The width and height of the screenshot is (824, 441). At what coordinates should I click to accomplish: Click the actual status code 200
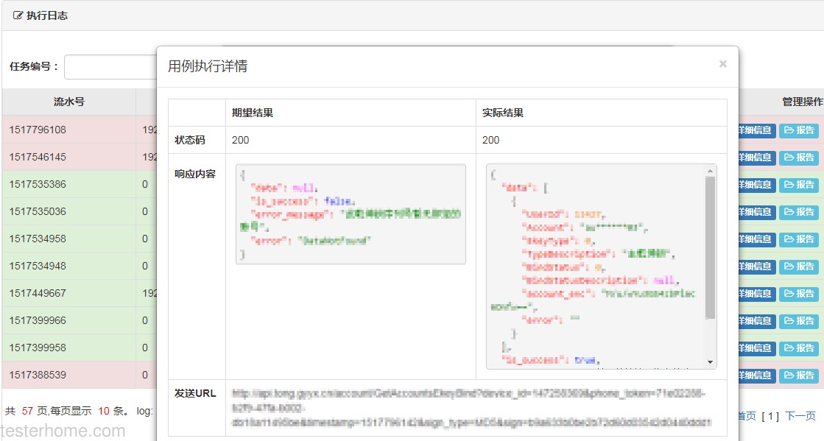pos(491,141)
